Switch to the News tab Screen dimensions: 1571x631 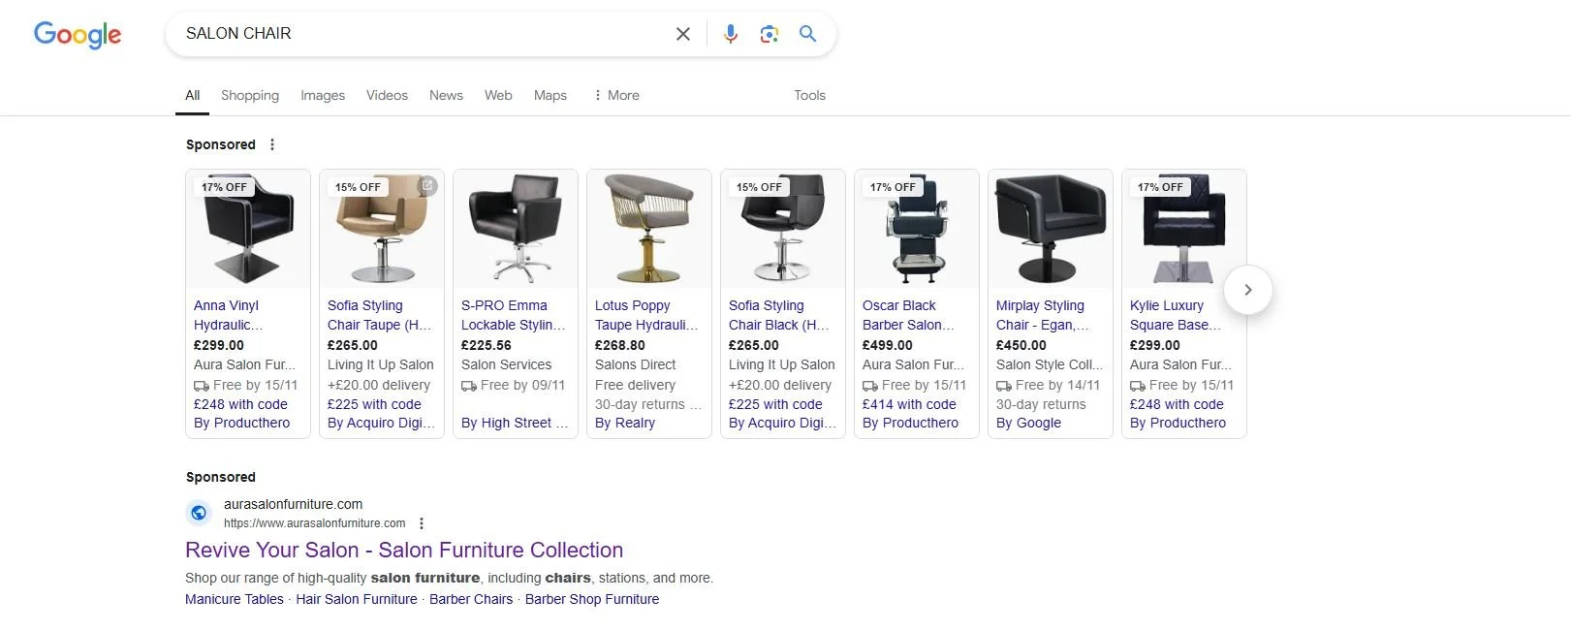pos(446,95)
